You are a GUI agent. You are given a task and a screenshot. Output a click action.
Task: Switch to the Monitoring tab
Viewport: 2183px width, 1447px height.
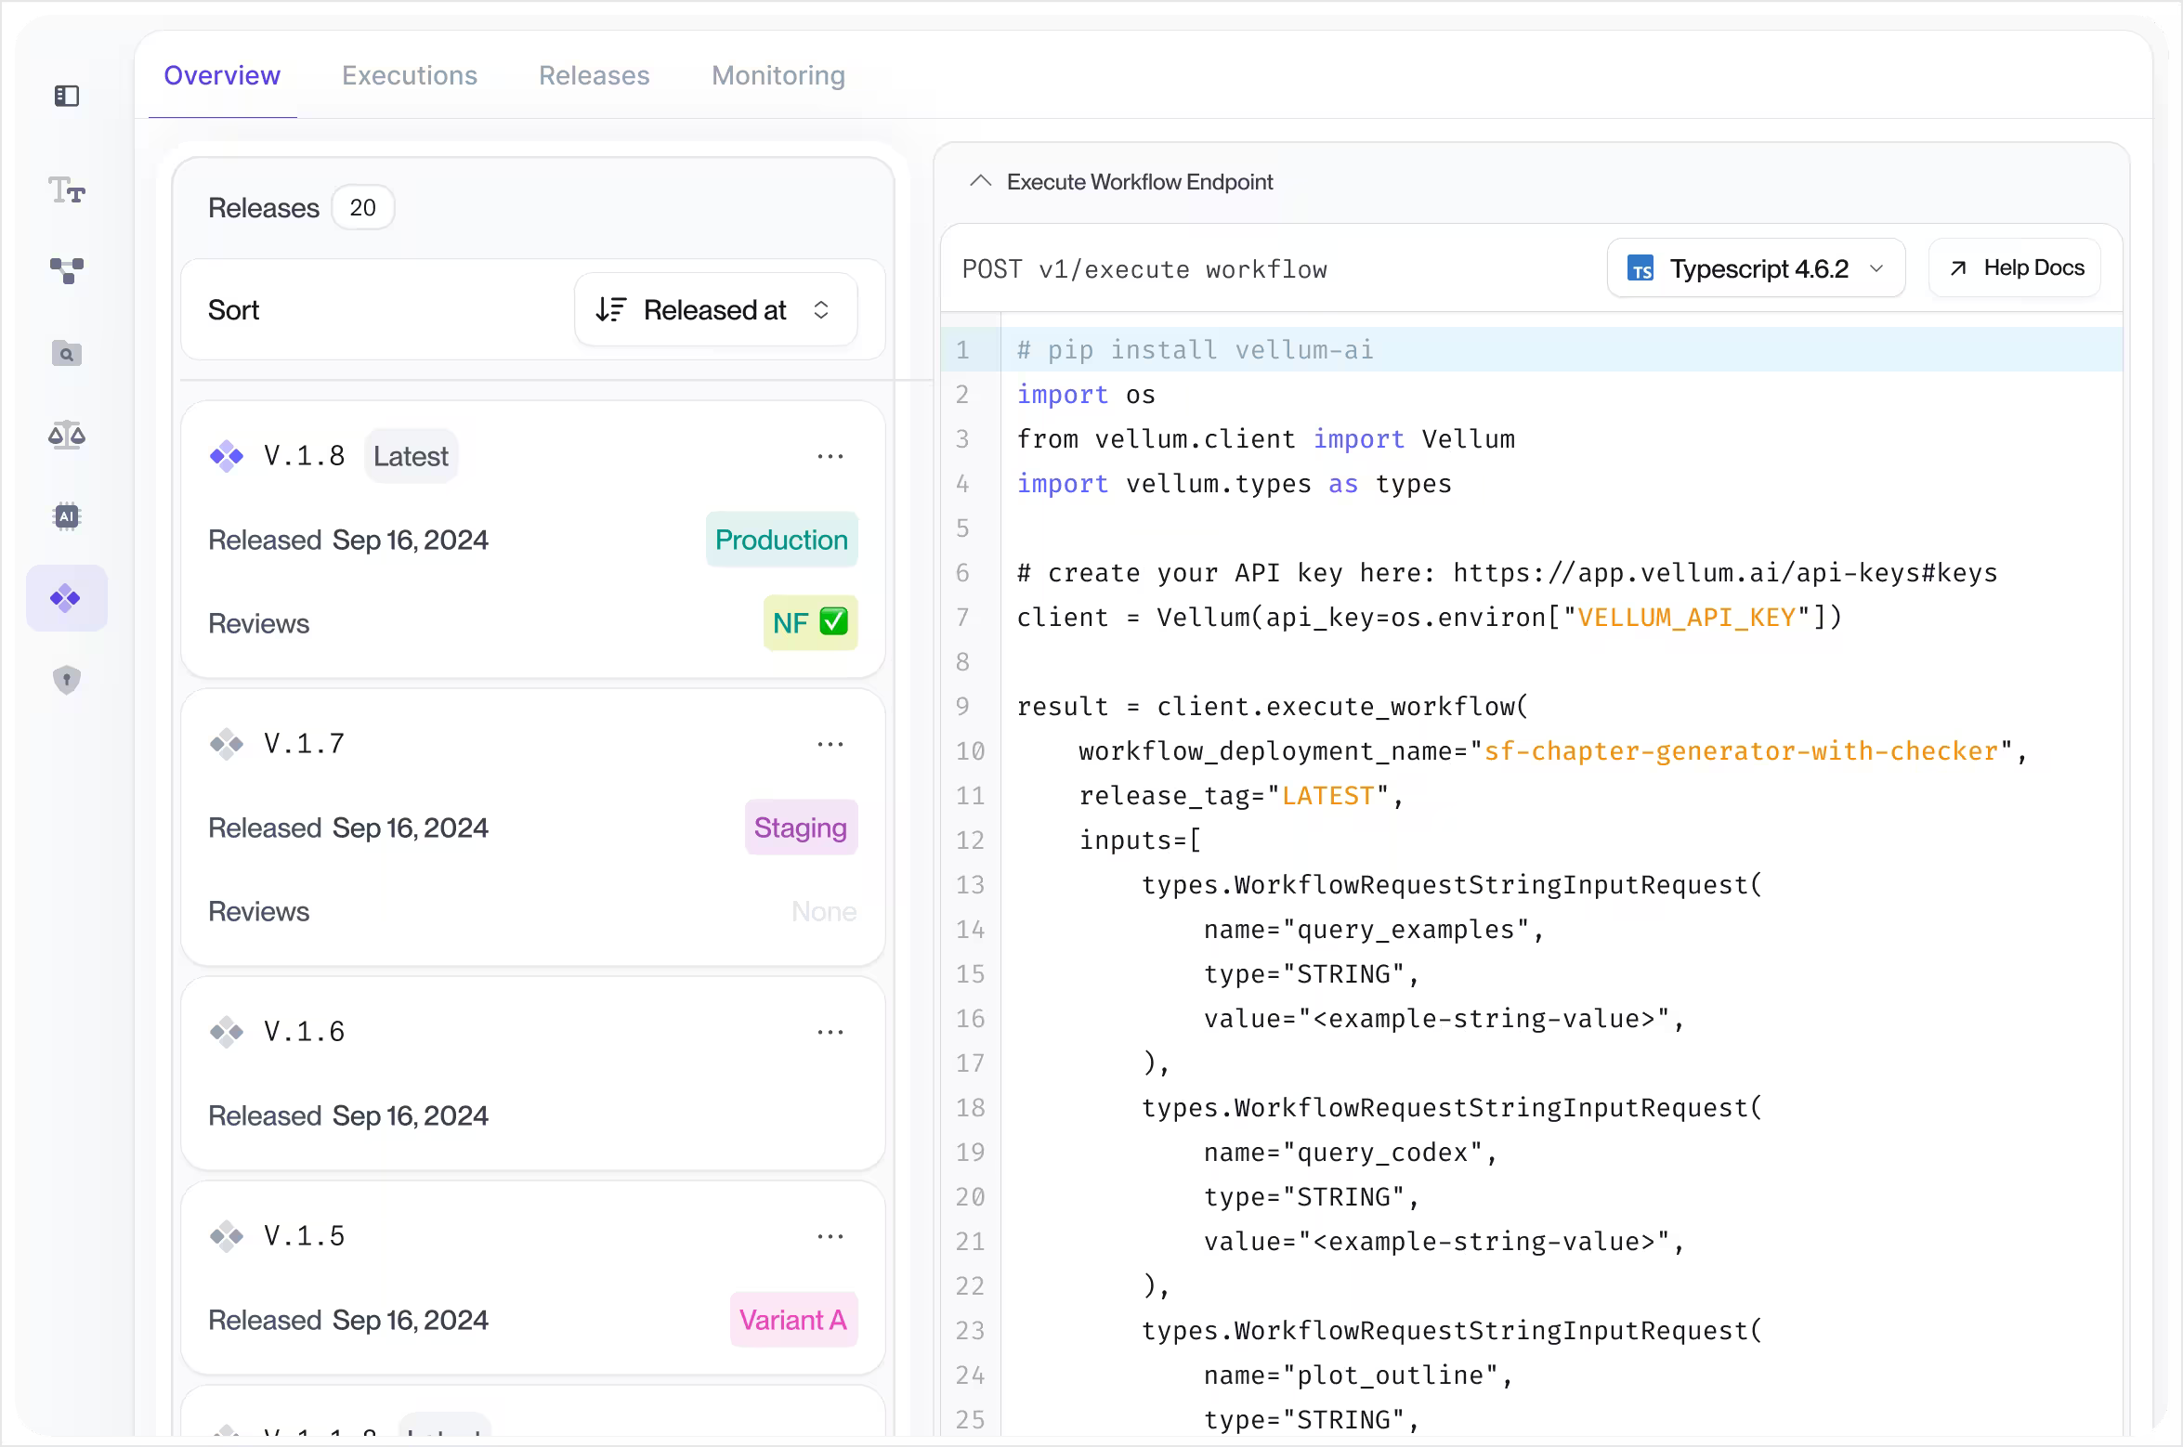pos(778,75)
